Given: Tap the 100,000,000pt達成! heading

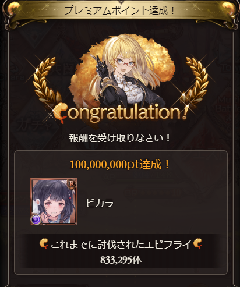Looking at the screenshot, I should [119, 165].
